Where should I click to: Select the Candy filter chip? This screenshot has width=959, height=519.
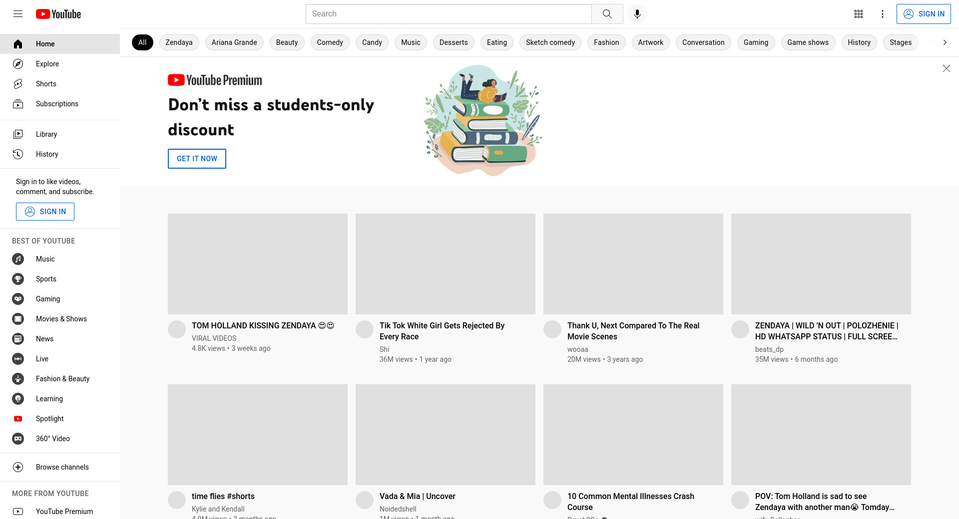point(372,42)
